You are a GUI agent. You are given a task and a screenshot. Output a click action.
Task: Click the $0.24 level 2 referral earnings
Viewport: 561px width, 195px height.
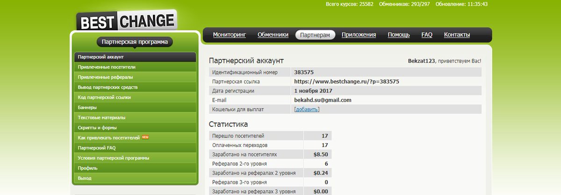[321, 173]
